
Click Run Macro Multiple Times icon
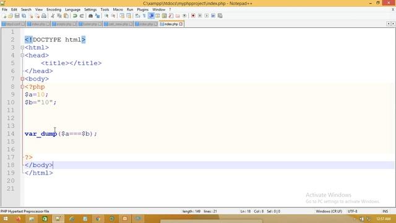click(x=213, y=16)
